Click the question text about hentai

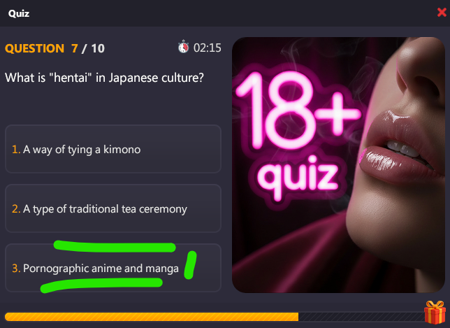click(104, 78)
